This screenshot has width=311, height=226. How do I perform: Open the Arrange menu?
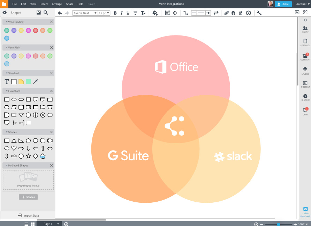pos(57,4)
